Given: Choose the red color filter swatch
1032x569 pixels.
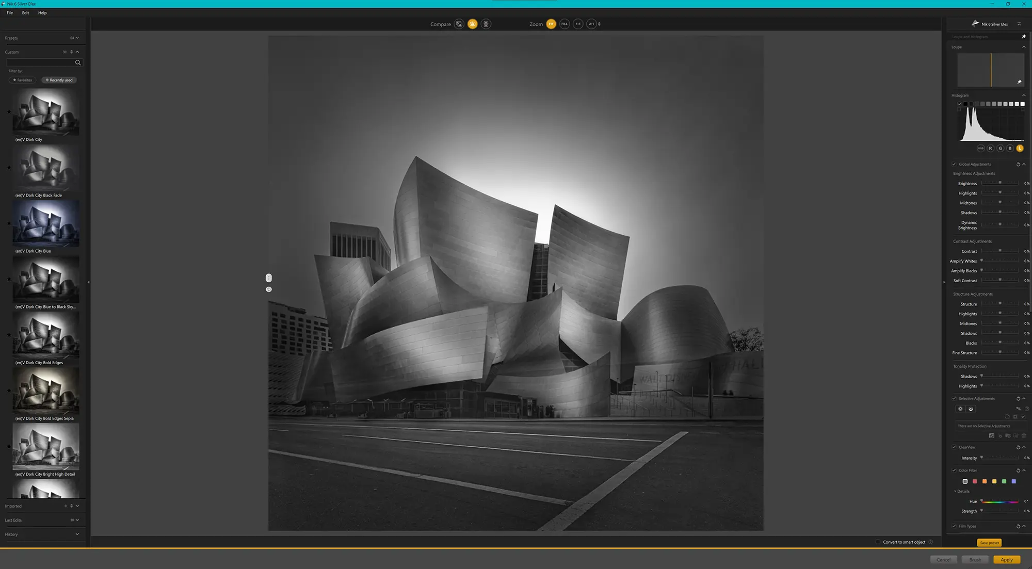Looking at the screenshot, I should (975, 482).
